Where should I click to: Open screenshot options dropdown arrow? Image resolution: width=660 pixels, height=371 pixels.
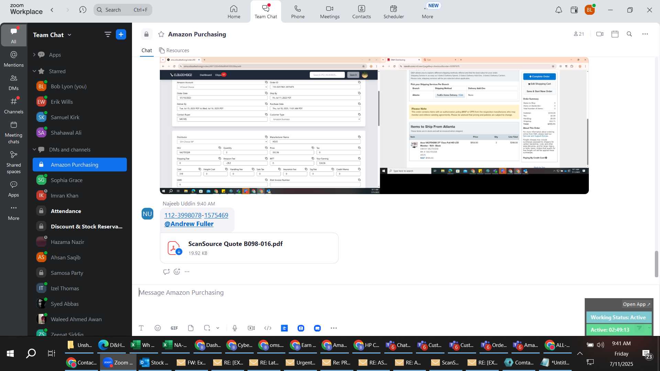pos(218,328)
